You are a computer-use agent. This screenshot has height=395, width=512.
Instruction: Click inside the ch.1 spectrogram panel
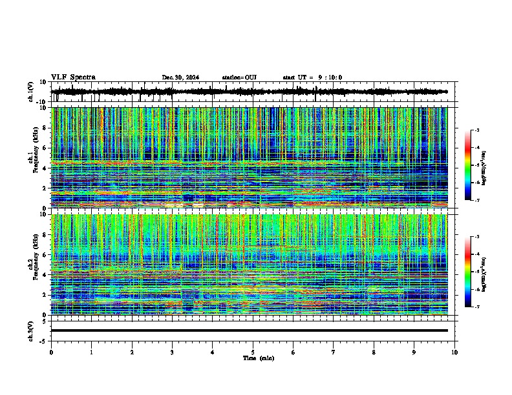click(x=249, y=157)
